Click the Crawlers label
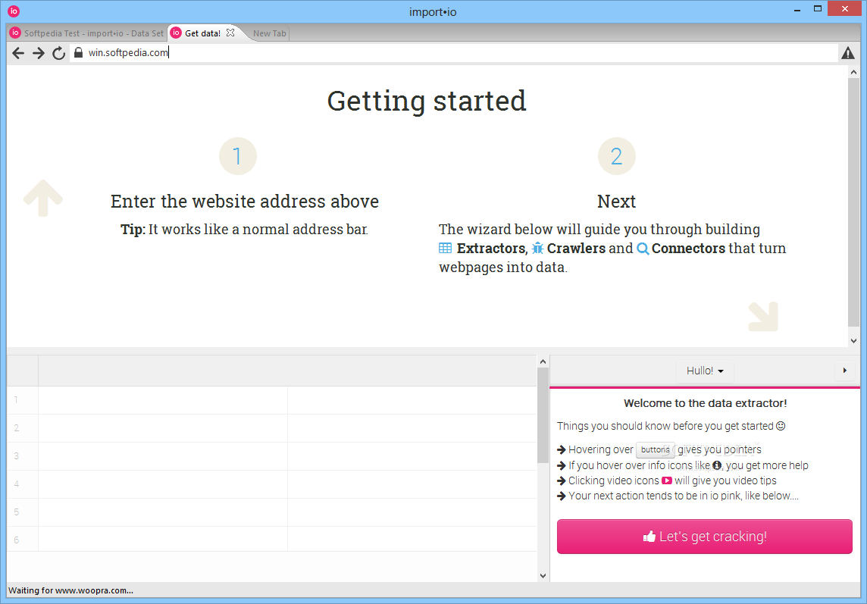The image size is (867, 604). pyautogui.click(x=576, y=249)
